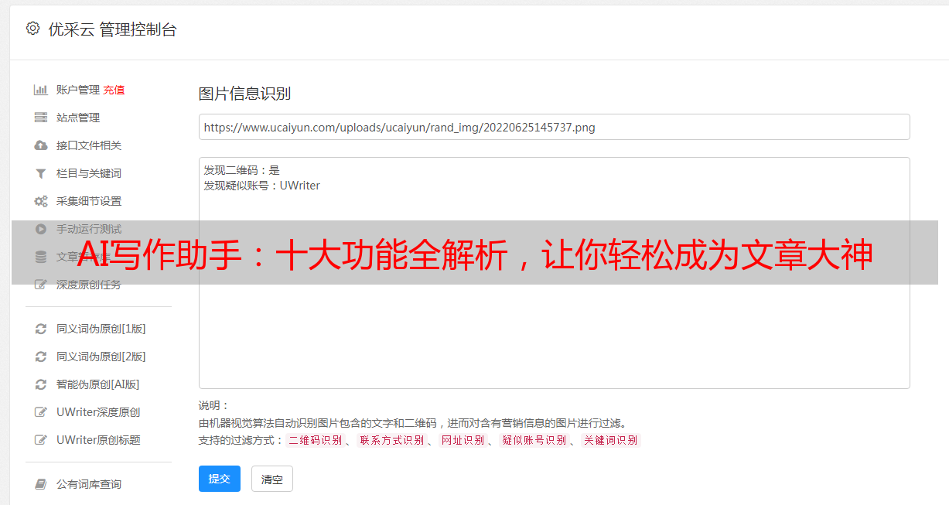Click the refresh icon beside 同义词伪原创[1版]

[x=41, y=329]
